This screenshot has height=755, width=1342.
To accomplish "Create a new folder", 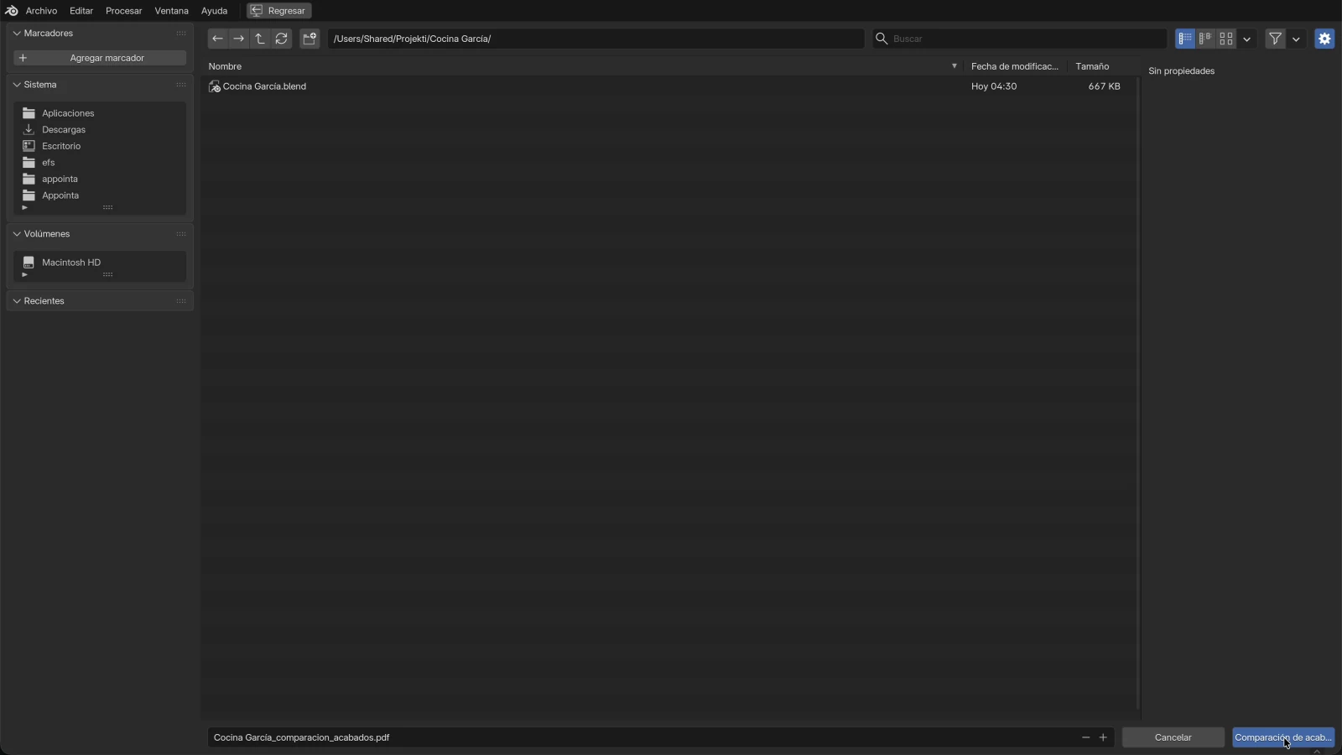I will point(309,39).
